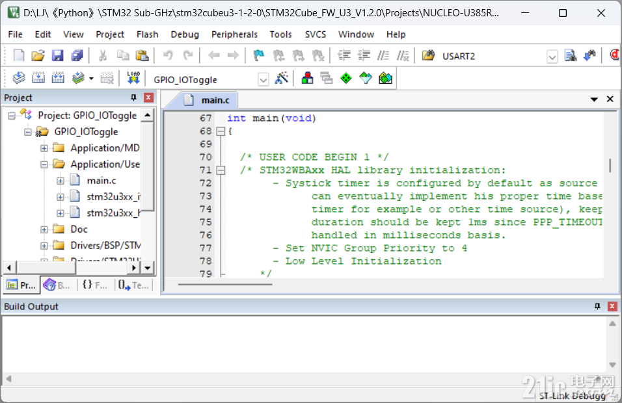Open the Project menu

(x=110, y=34)
